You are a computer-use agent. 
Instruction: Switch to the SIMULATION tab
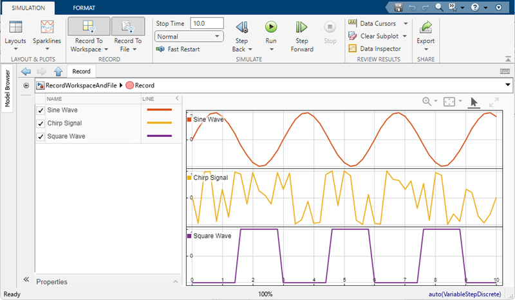tap(28, 8)
